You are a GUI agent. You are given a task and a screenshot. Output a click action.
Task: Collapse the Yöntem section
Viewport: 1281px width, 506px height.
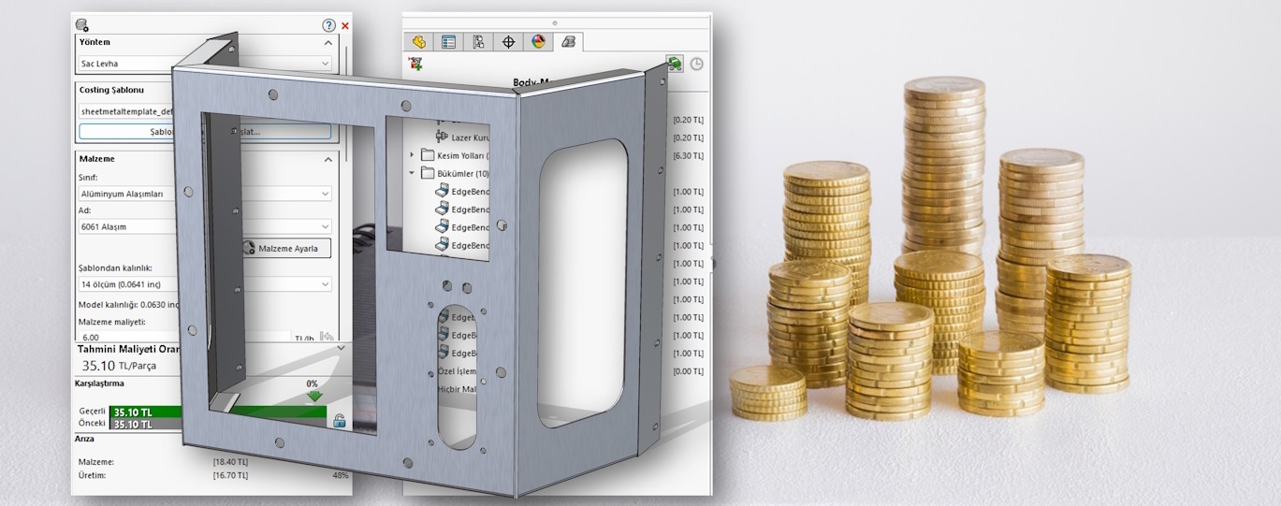click(x=328, y=42)
